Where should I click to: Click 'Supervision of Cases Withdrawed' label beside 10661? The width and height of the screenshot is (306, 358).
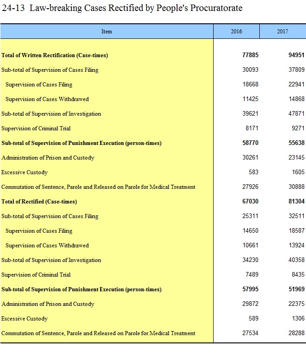(47, 246)
